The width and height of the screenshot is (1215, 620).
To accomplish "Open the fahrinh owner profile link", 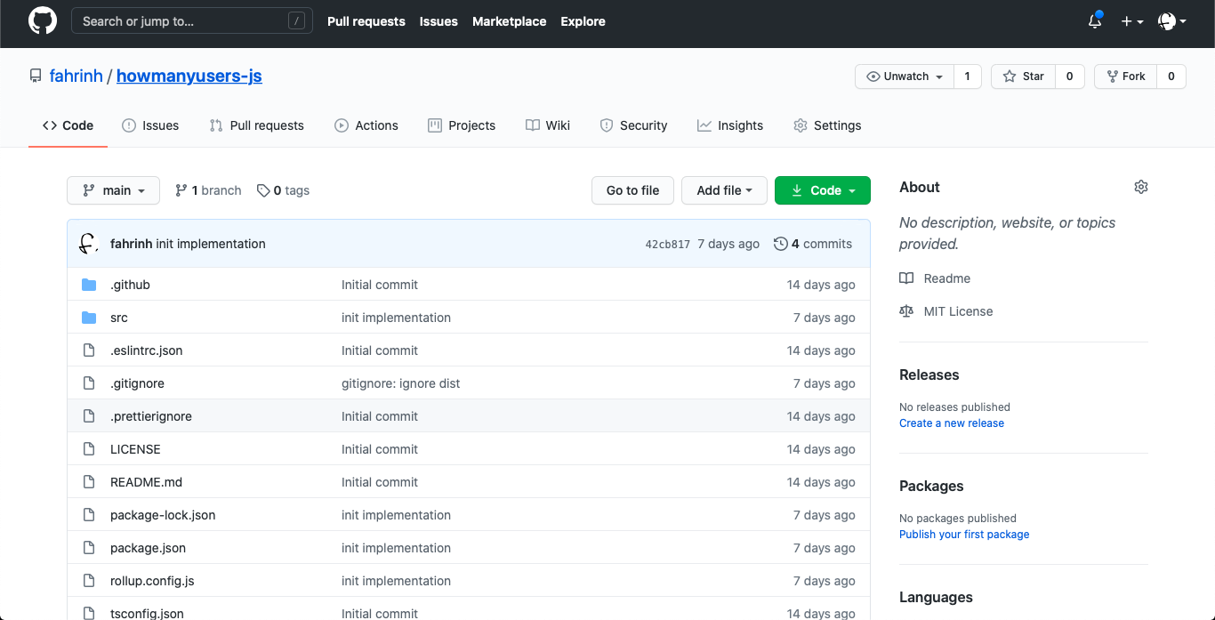I will point(76,76).
